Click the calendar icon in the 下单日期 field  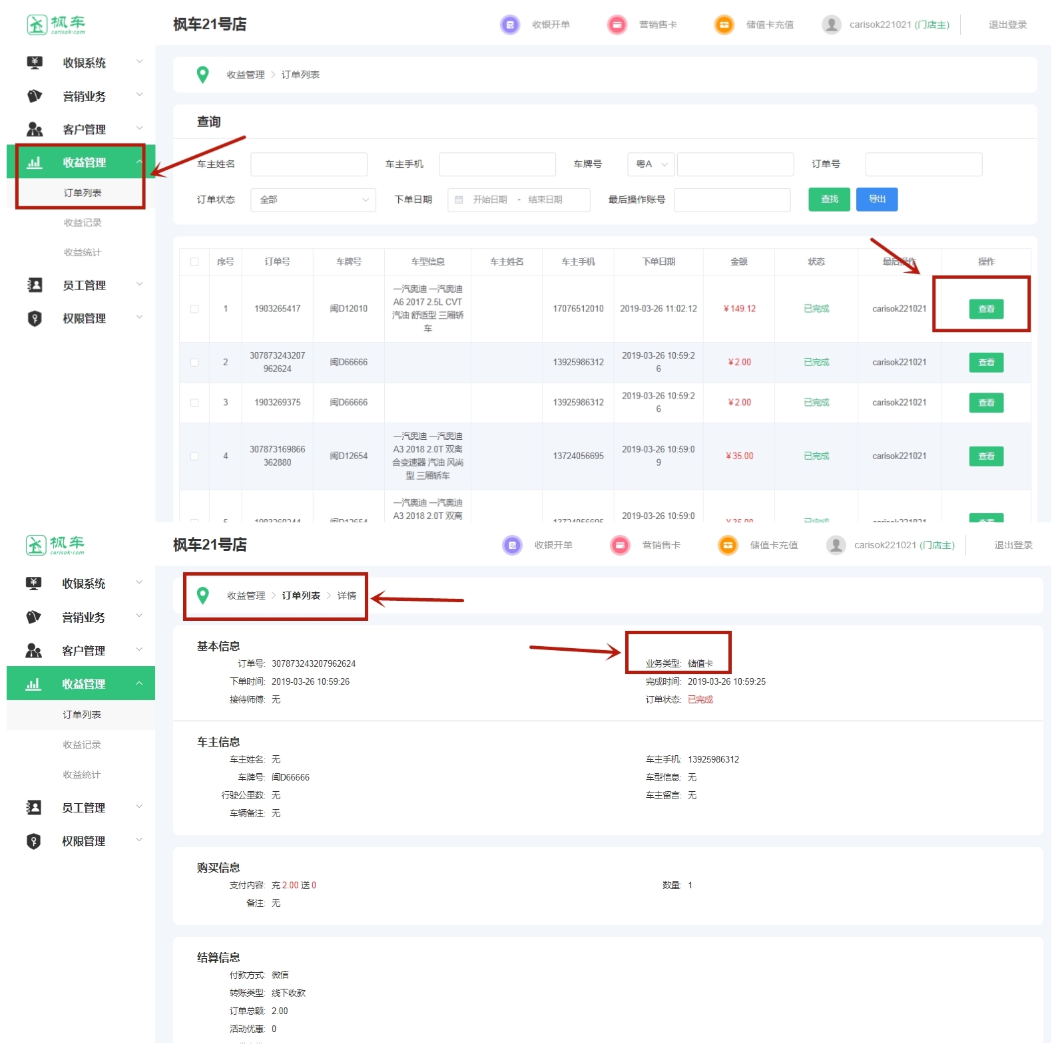pos(459,200)
